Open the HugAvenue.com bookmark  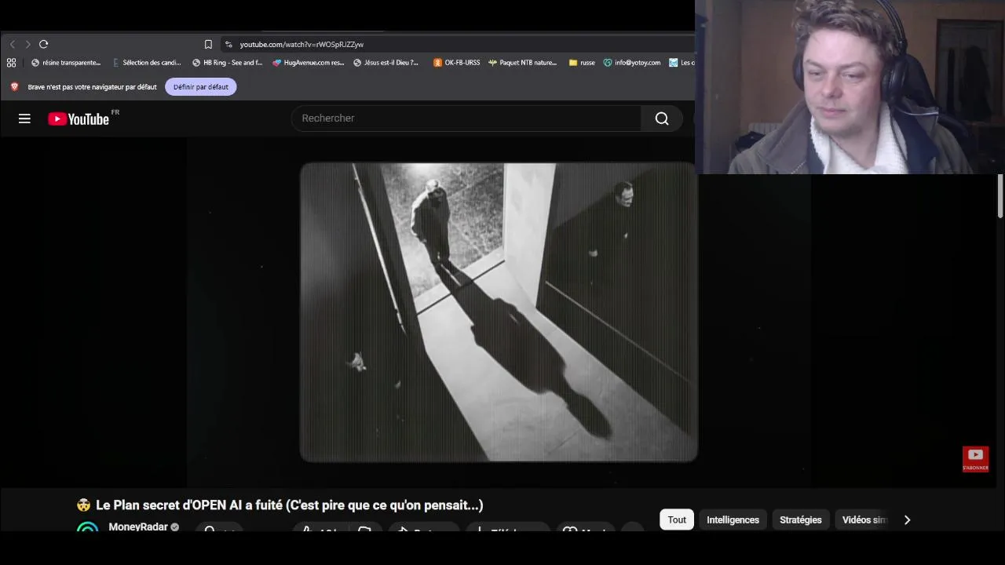pos(308,63)
